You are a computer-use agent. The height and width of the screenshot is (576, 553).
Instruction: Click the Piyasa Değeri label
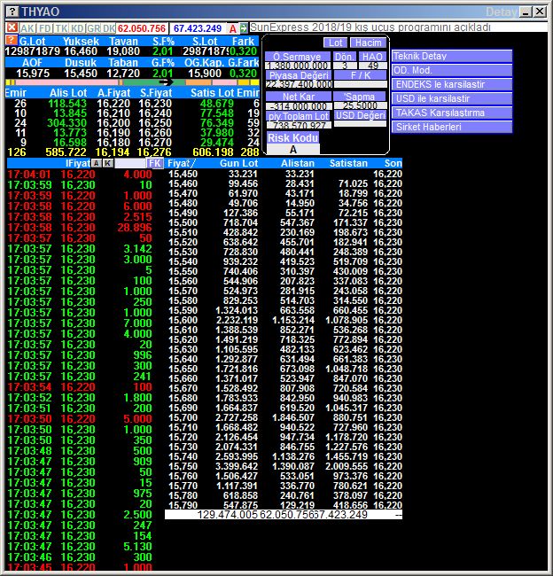pos(299,75)
